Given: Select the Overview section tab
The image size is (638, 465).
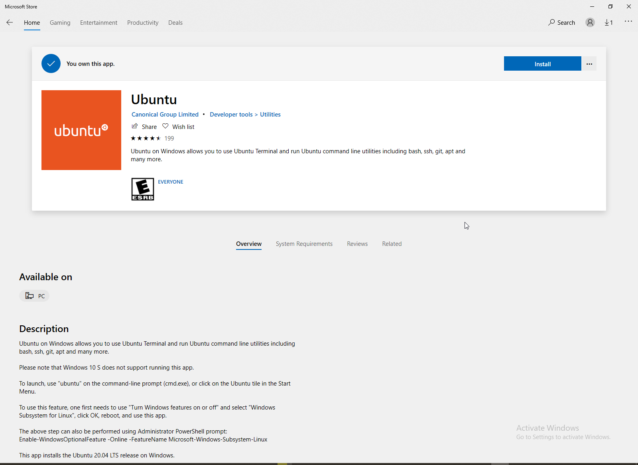Looking at the screenshot, I should (249, 244).
